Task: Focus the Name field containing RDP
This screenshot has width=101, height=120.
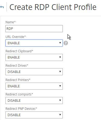Action: [34, 29]
